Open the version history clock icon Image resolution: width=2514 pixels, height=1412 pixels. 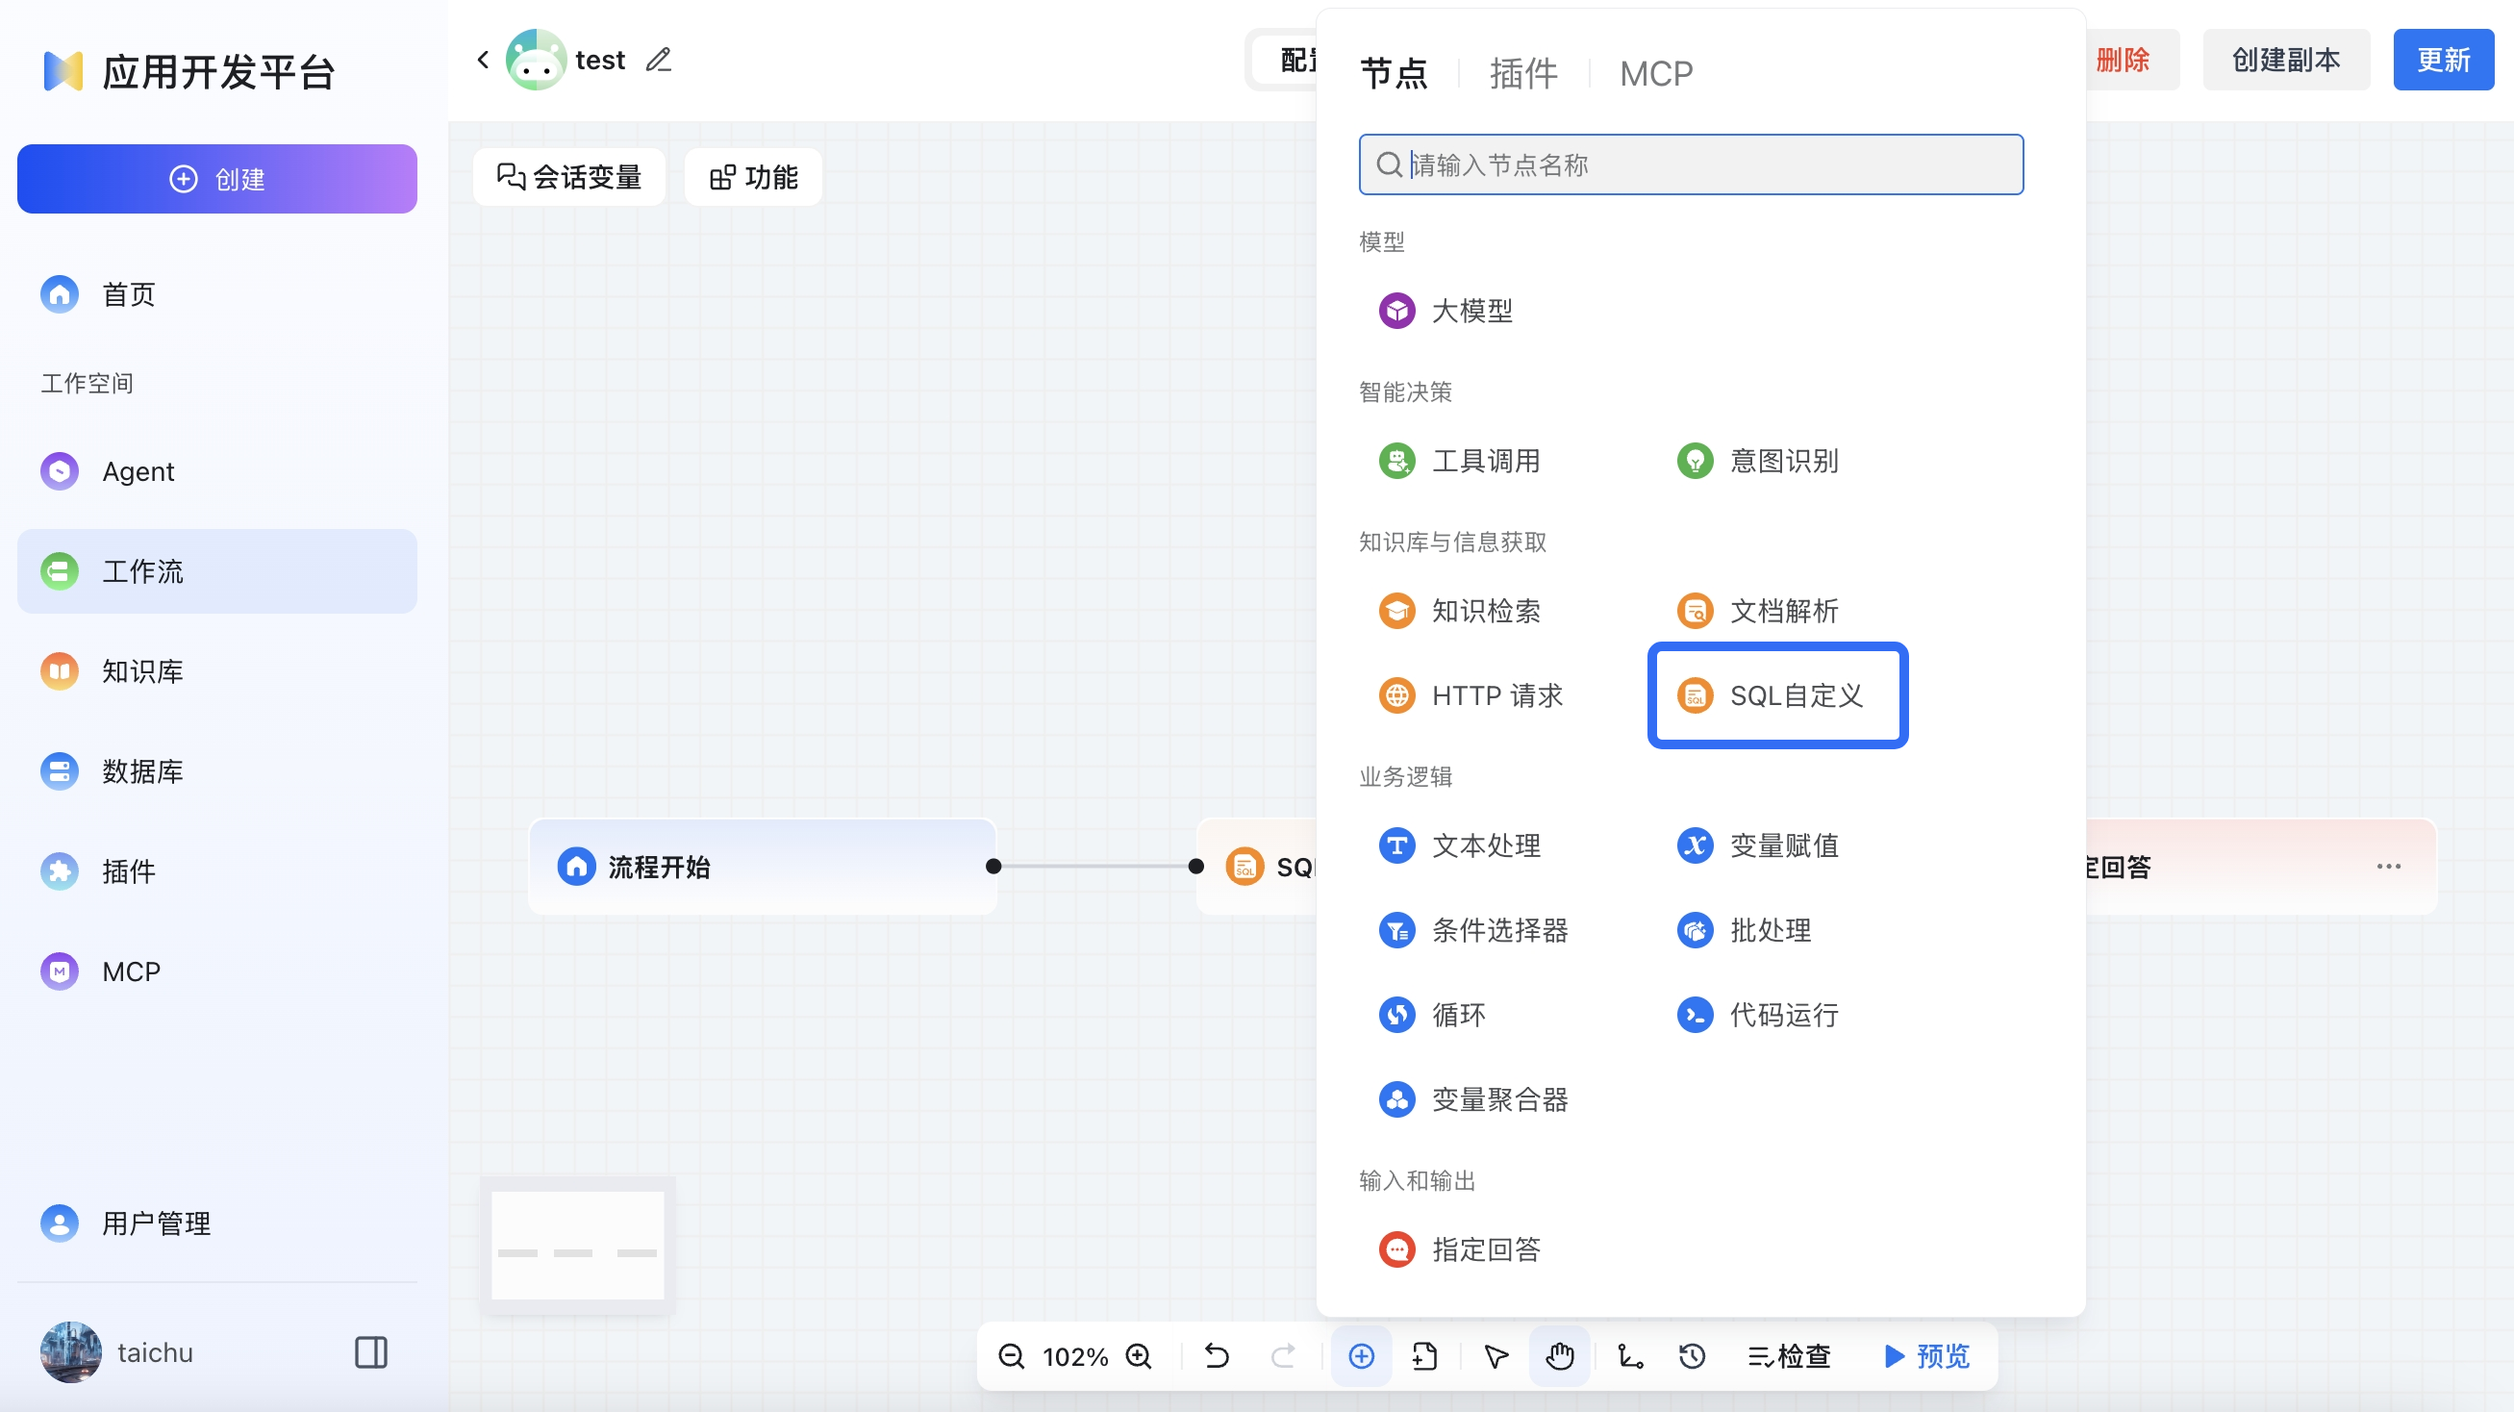(x=1693, y=1355)
